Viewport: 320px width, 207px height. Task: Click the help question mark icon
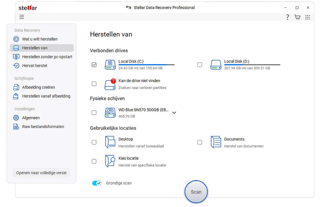(x=287, y=17)
